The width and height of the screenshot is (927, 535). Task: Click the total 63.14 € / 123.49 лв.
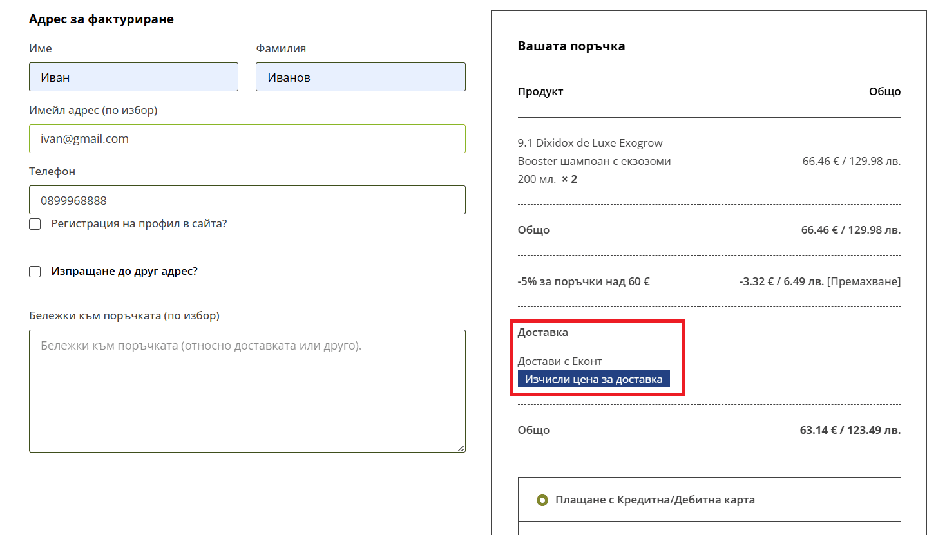click(850, 430)
